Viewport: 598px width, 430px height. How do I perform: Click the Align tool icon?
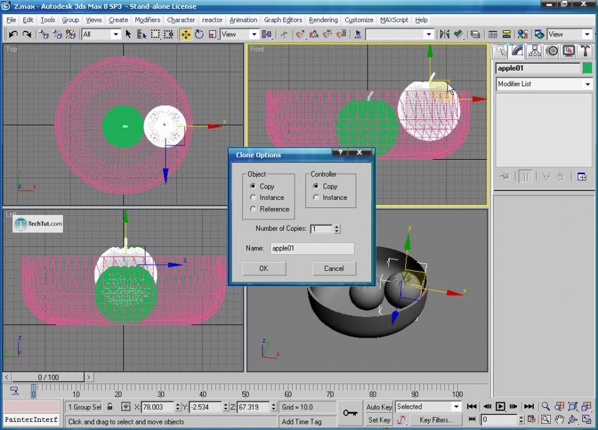458,35
